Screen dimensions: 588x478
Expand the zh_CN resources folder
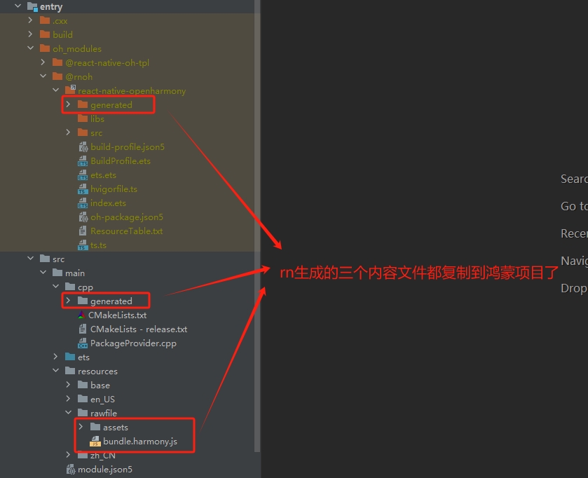[68, 455]
